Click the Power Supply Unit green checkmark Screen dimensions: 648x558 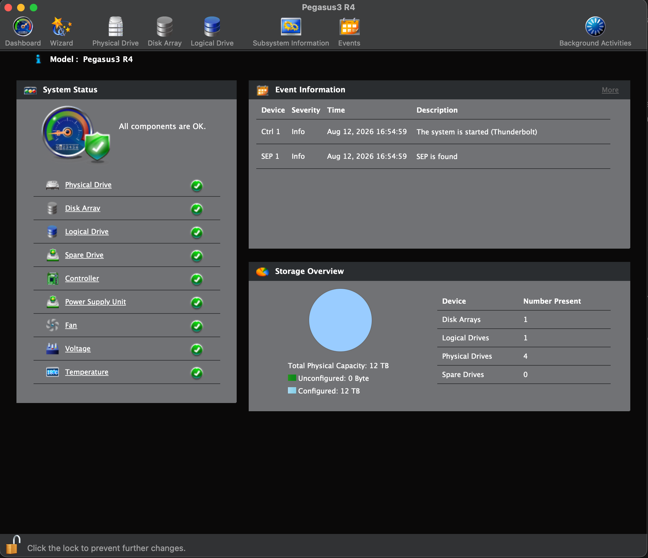click(x=197, y=303)
